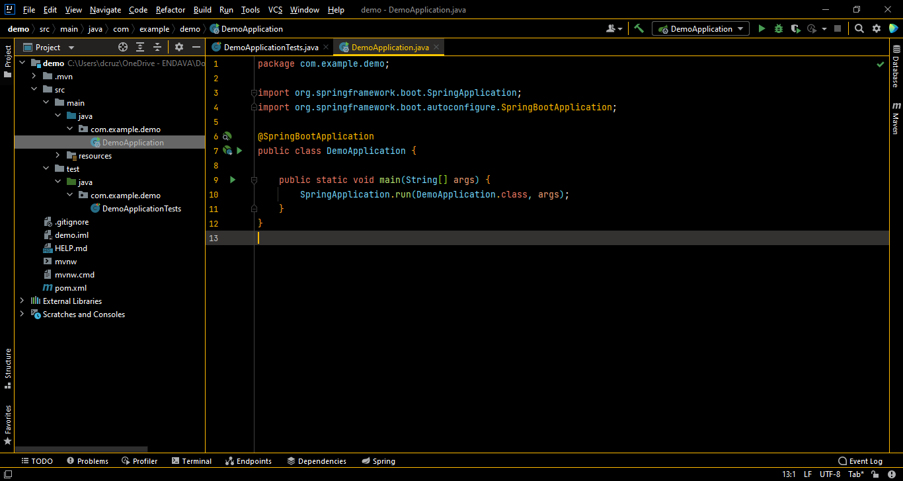The width and height of the screenshot is (903, 481).
Task: Collapse the demo project root node
Action: tap(22, 63)
